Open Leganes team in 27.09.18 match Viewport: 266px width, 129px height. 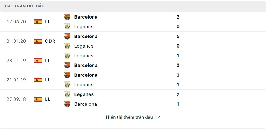(x=84, y=94)
